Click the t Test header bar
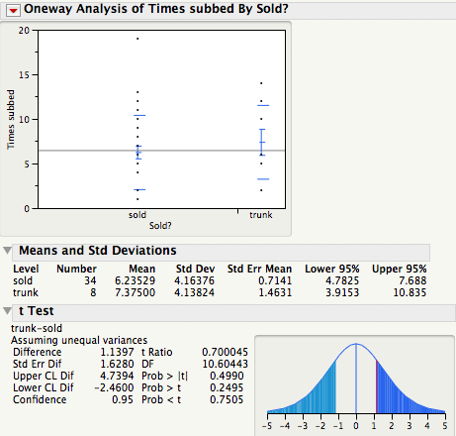Screen dimensions: 456x436 pos(233,312)
